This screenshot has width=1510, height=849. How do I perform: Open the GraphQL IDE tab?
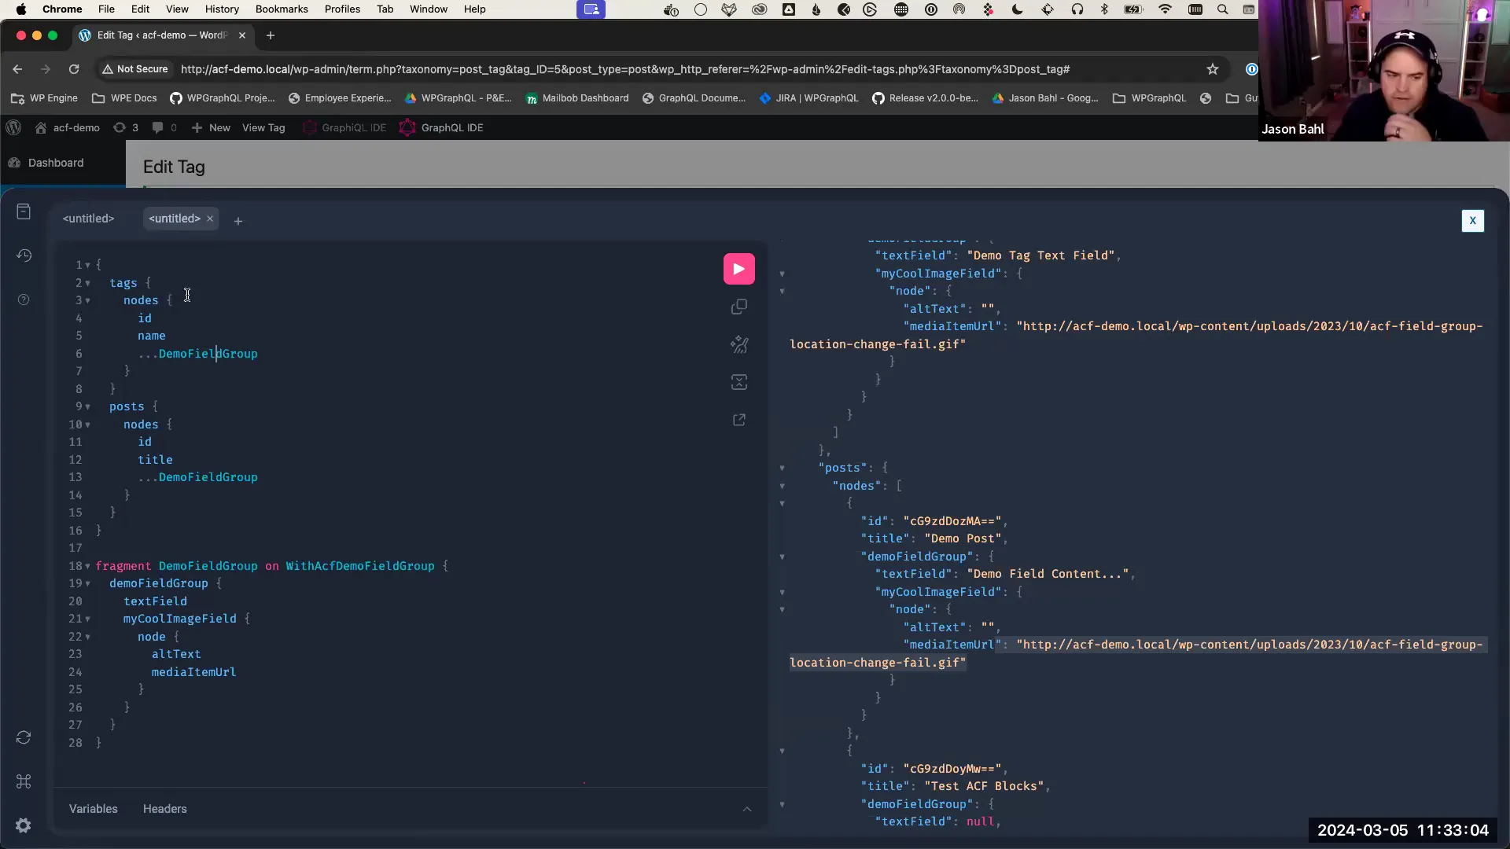(451, 127)
